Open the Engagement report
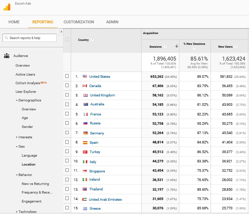This screenshot has height=214, width=249. [x=32, y=201]
